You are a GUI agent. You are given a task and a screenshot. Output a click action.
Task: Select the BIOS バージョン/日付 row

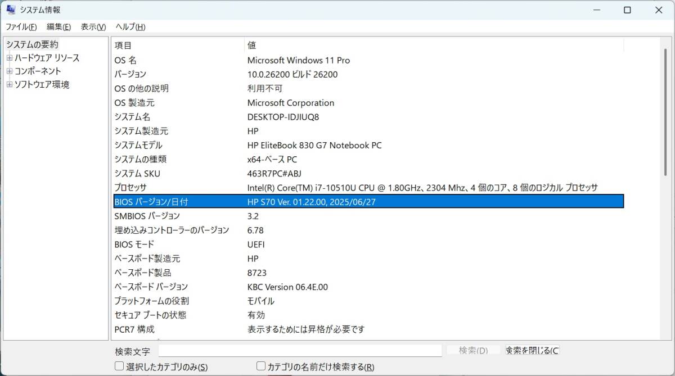pyautogui.click(x=368, y=202)
